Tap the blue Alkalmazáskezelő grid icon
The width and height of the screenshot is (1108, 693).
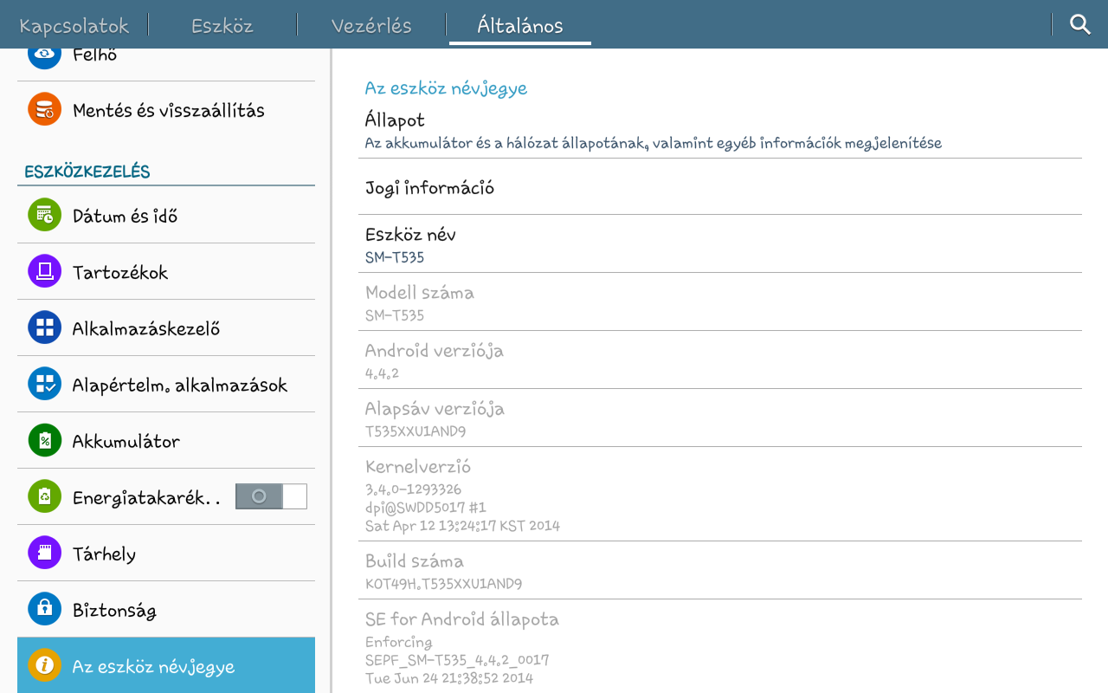44,328
